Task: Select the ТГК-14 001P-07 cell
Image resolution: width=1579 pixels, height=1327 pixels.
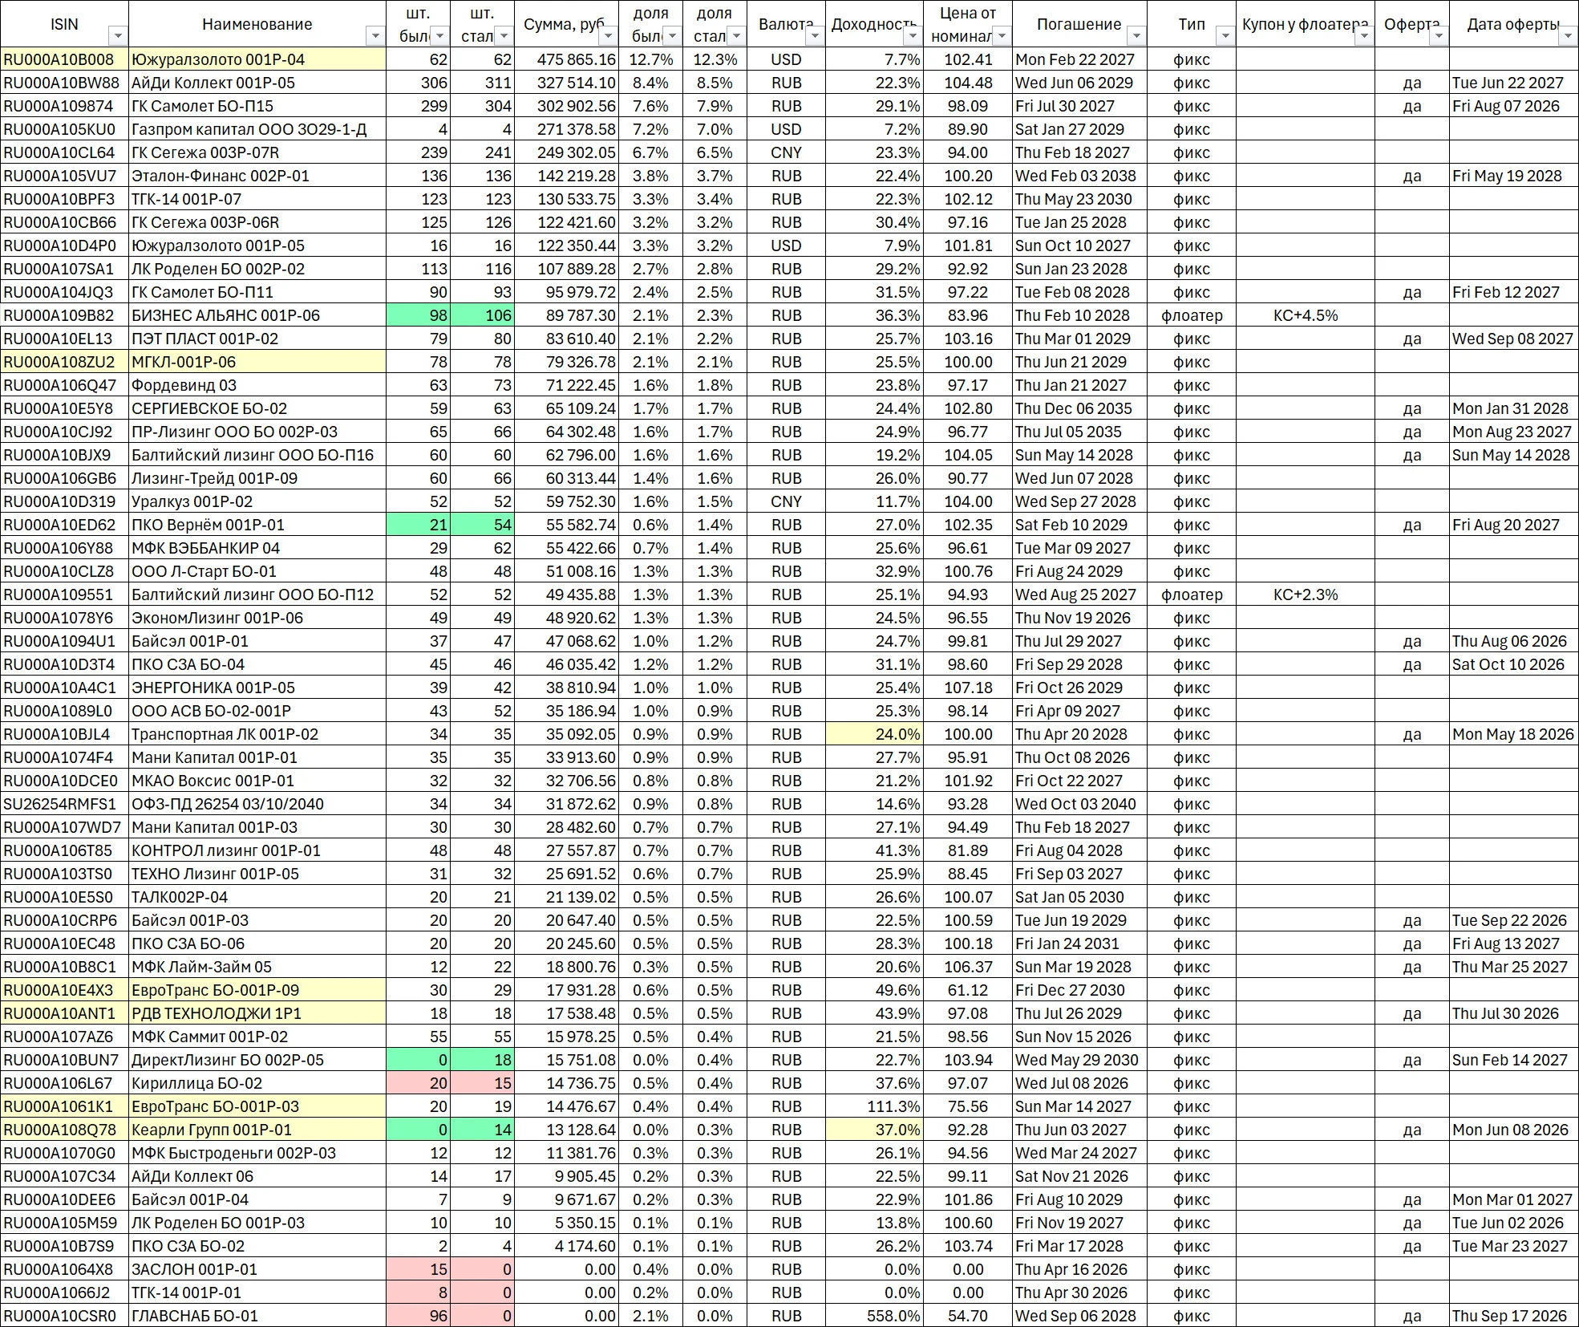Action: coord(257,199)
